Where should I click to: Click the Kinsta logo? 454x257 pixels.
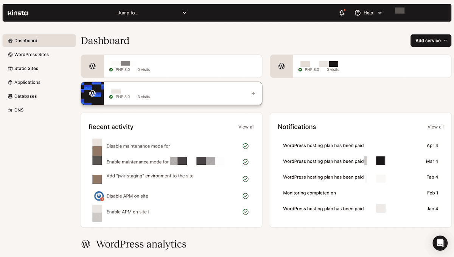(x=17, y=13)
